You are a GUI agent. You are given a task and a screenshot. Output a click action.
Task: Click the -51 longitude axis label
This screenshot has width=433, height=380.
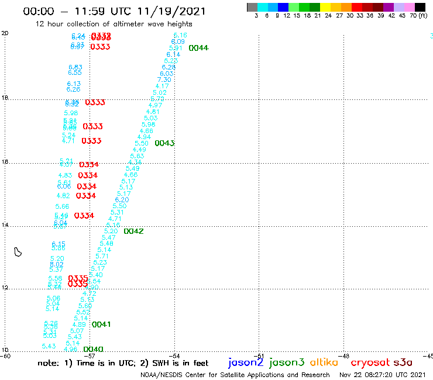259,356
